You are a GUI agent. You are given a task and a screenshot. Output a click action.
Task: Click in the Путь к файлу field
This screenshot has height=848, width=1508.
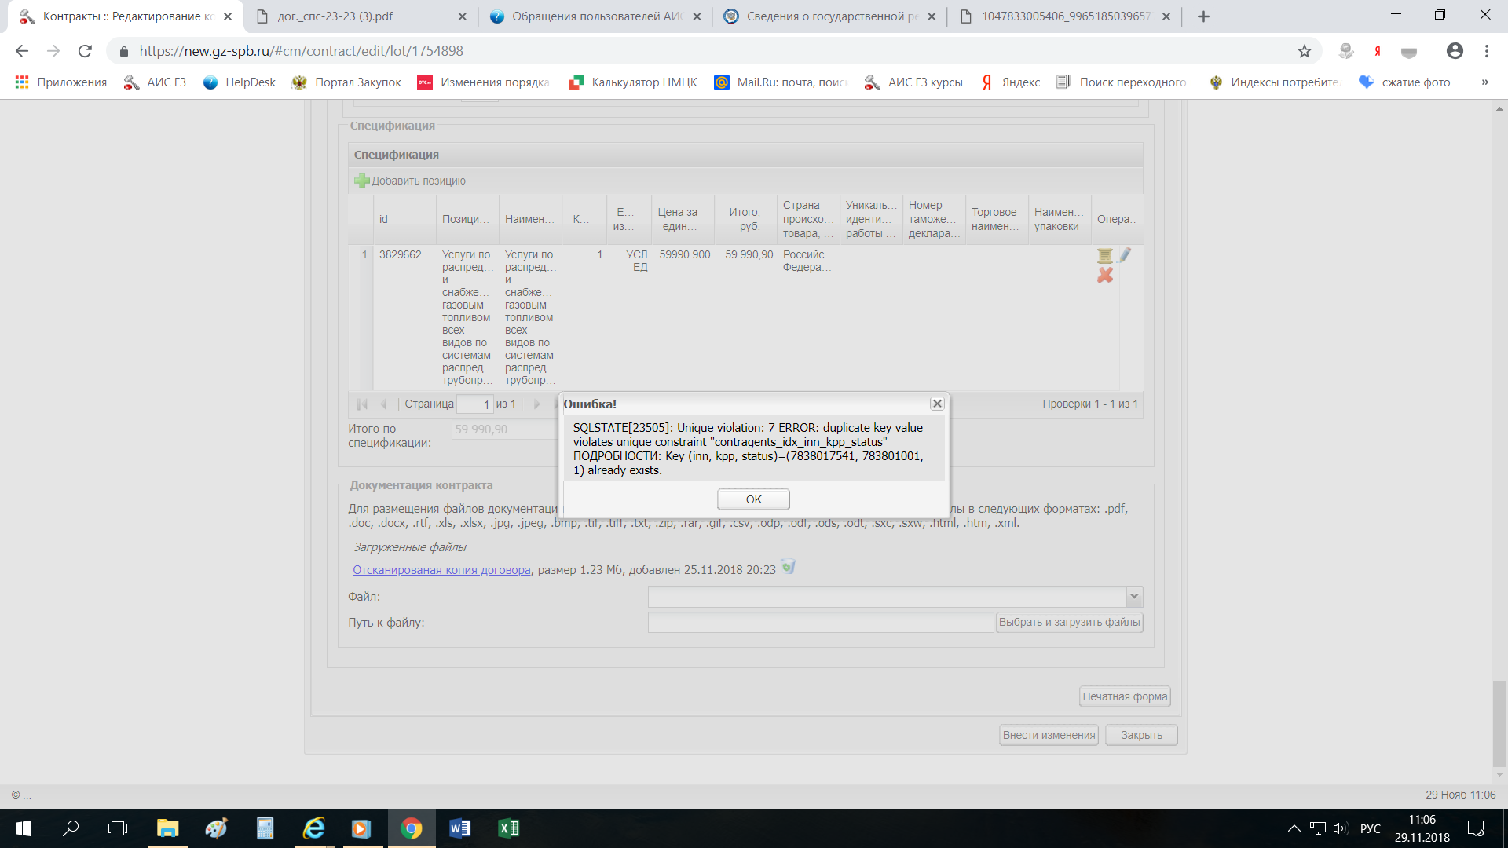click(x=820, y=623)
